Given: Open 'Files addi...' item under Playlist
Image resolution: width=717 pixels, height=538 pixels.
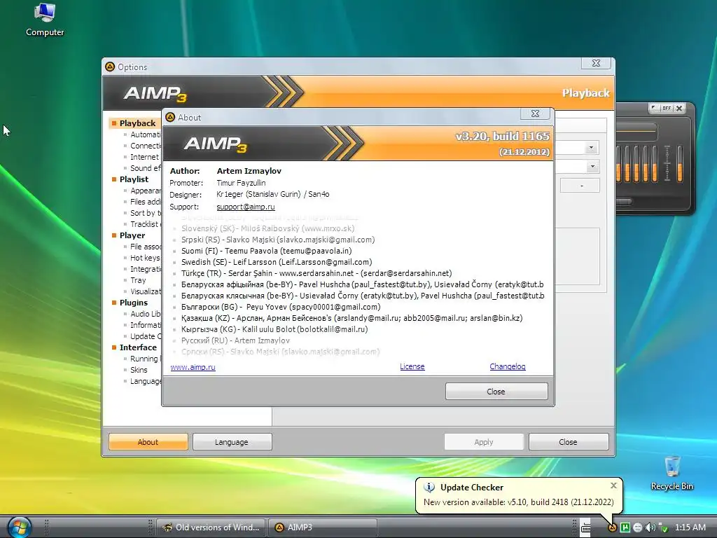Looking at the screenshot, I should point(146,202).
